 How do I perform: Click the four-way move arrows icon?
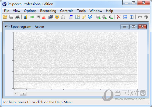146,17
